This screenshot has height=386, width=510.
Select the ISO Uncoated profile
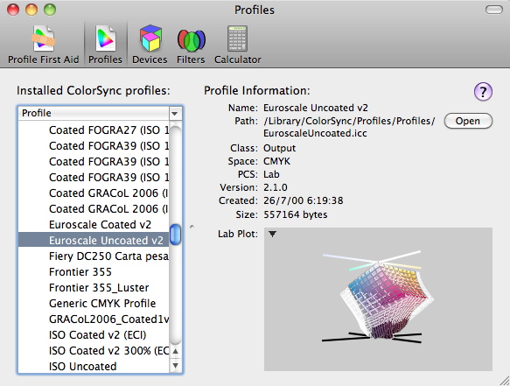(94, 367)
